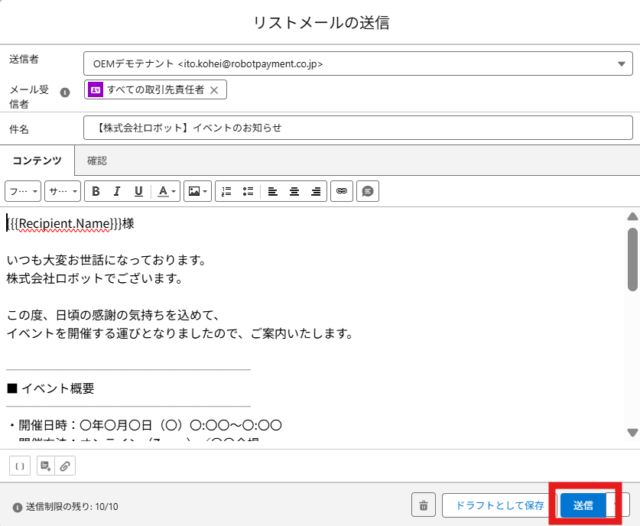Screen dimensions: 640x526
Task: Click the 送信 send button
Action: (x=583, y=505)
